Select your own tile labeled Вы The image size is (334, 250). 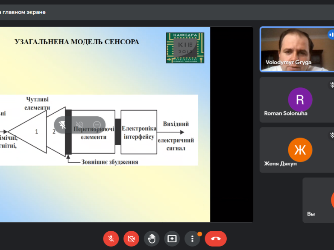[x=318, y=200]
